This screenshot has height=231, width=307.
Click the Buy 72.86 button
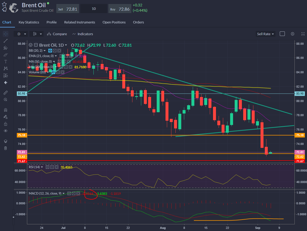pyautogui.click(x=120, y=9)
